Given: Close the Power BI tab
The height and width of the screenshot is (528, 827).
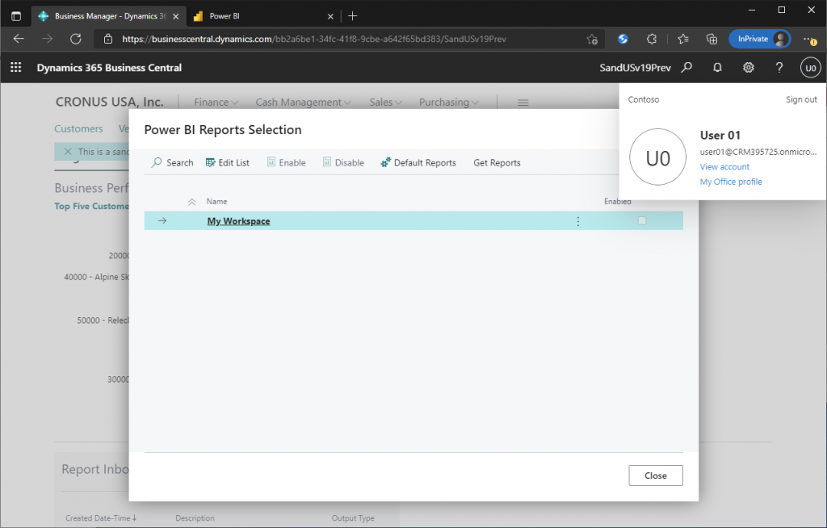Looking at the screenshot, I should pyautogui.click(x=330, y=16).
